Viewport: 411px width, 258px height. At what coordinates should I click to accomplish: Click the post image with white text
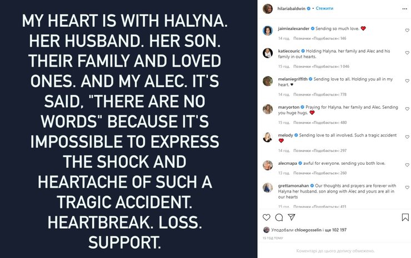(x=129, y=129)
